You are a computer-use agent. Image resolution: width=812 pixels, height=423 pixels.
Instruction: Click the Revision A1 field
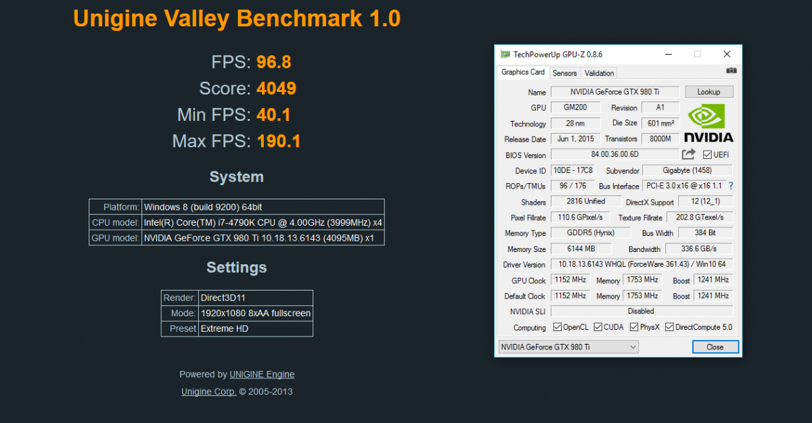[660, 107]
